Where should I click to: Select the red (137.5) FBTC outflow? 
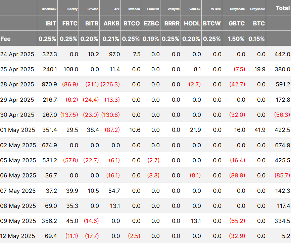(69, 115)
